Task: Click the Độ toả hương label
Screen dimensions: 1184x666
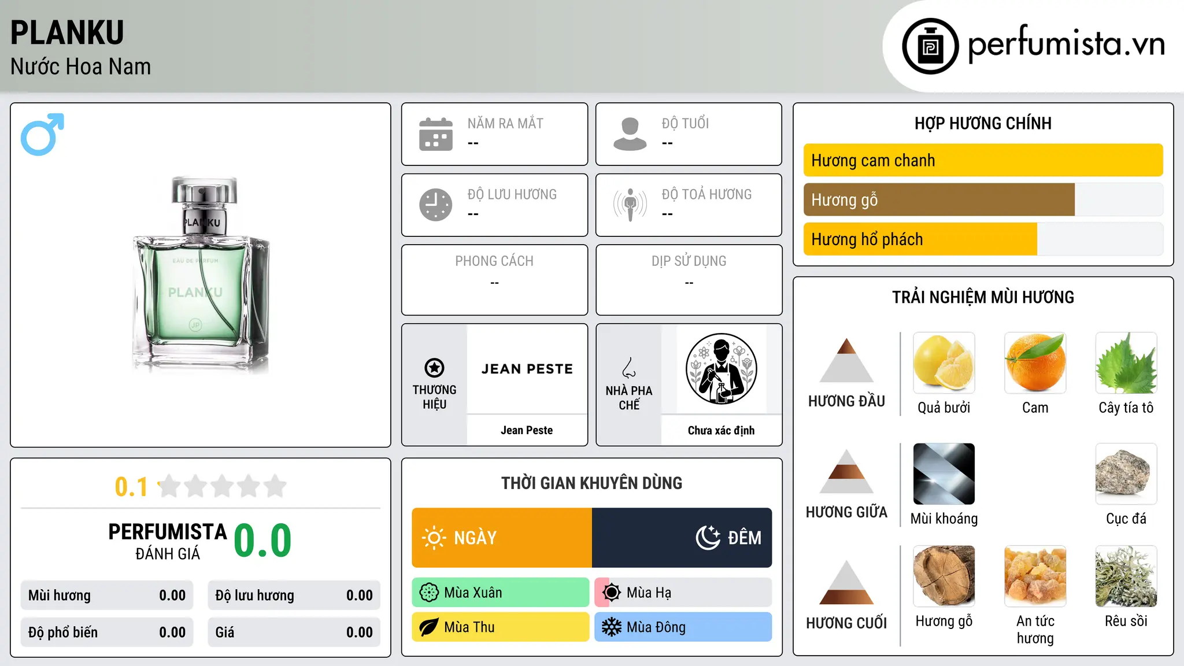Action: [706, 194]
